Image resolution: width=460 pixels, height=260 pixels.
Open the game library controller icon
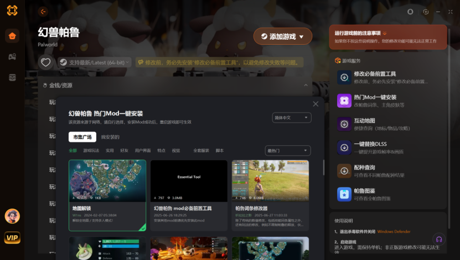pyautogui.click(x=12, y=56)
